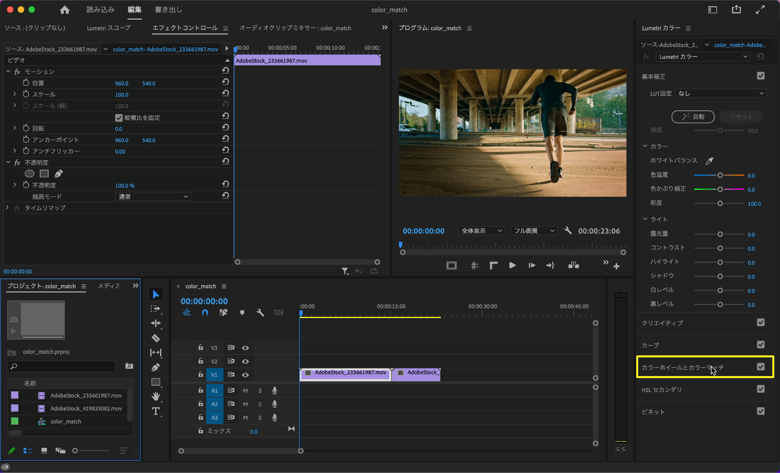Select the Hand tool

(x=156, y=396)
